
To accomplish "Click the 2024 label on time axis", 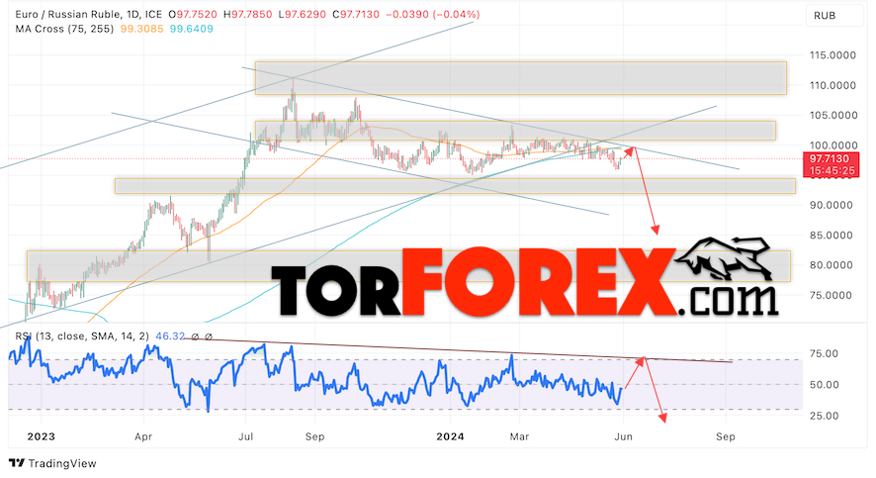I will tap(450, 436).
